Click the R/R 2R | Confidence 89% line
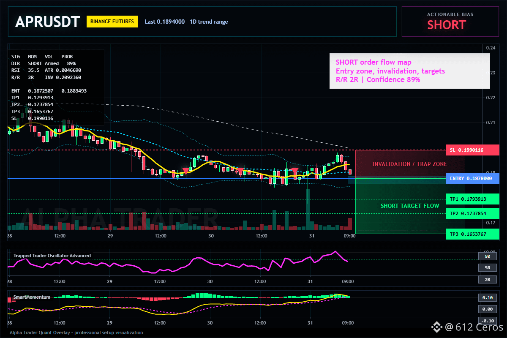Image resolution: width=507 pixels, height=338 pixels. pyautogui.click(x=378, y=79)
